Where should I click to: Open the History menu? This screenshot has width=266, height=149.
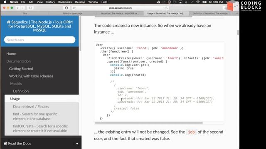click(x=50, y=2)
